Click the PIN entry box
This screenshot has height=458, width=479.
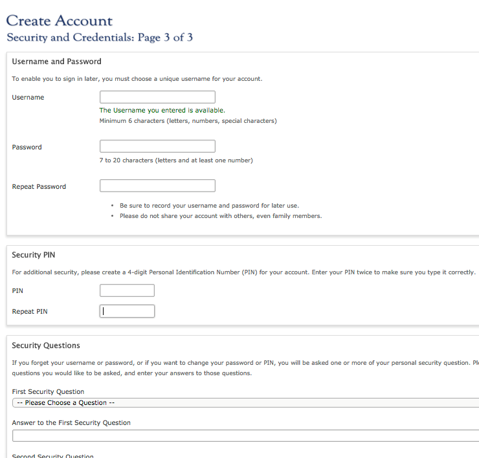click(x=127, y=290)
